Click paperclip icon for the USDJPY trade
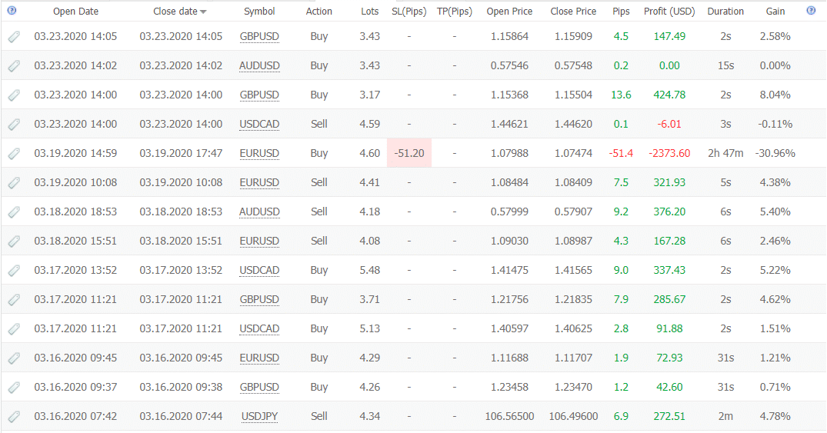Image resolution: width=827 pixels, height=433 pixels. 14,417
